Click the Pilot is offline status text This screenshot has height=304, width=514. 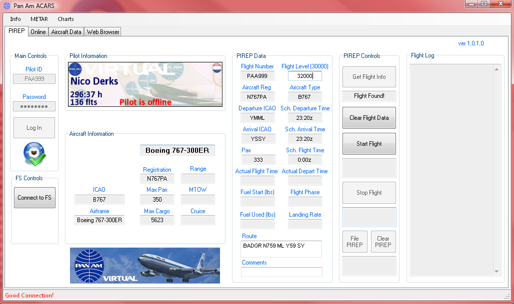point(145,102)
